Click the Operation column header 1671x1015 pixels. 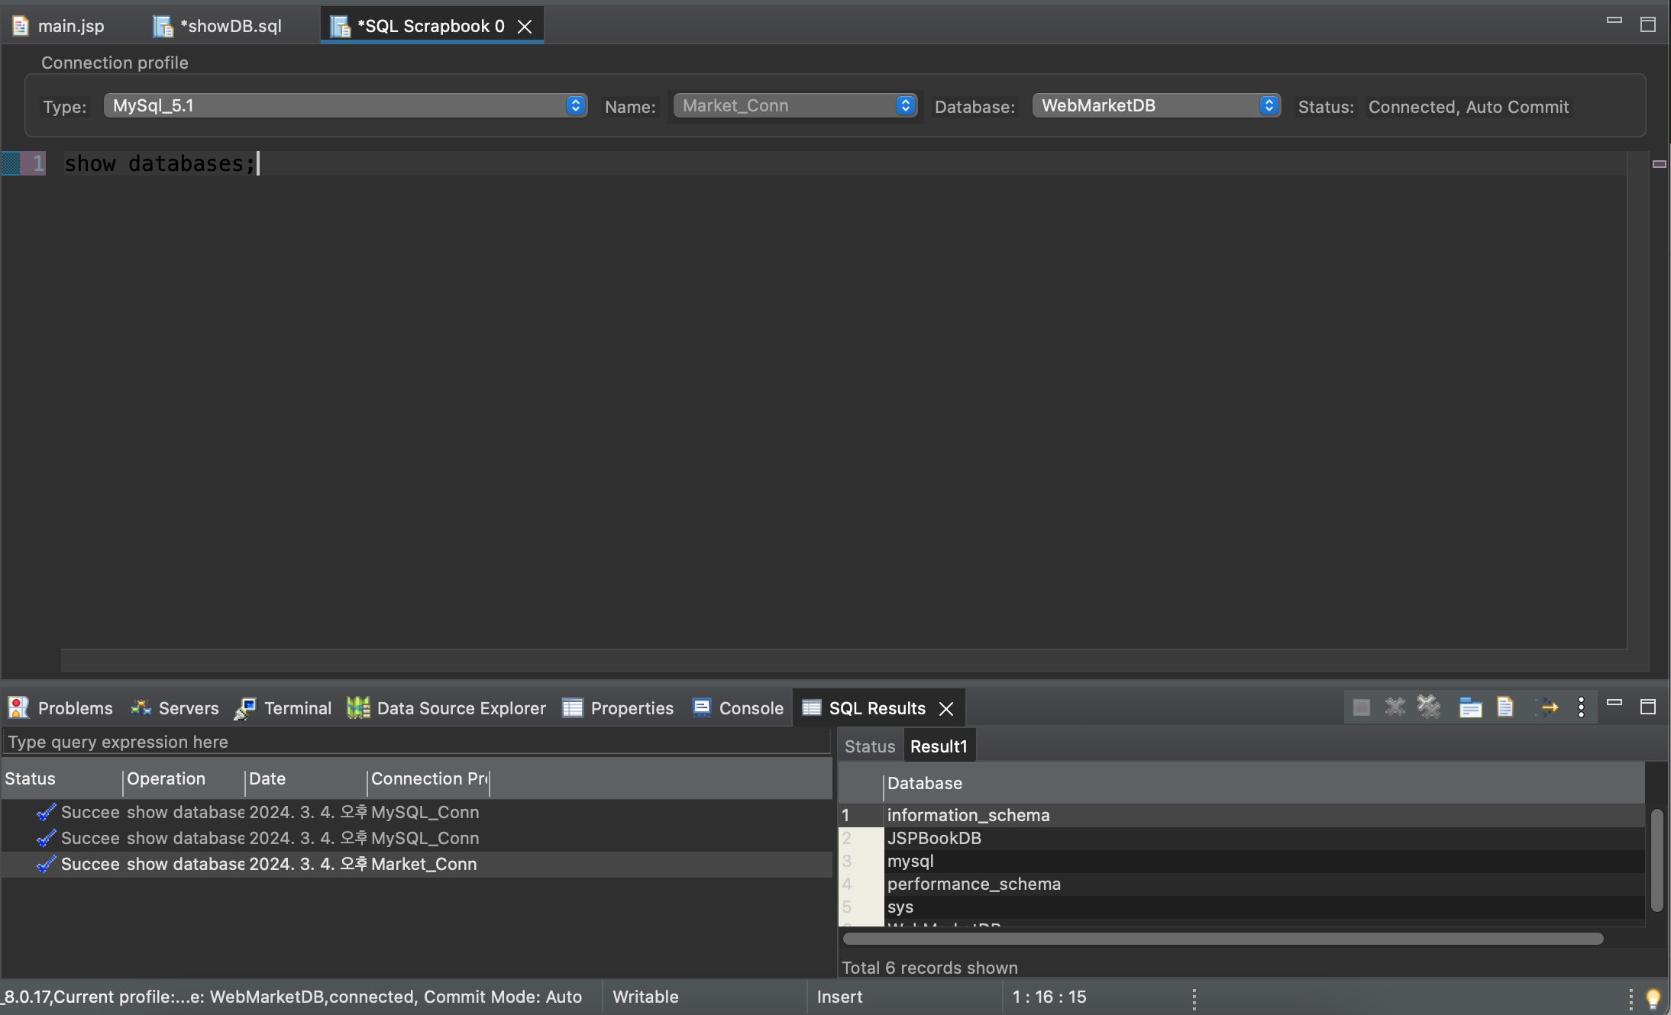point(166,778)
